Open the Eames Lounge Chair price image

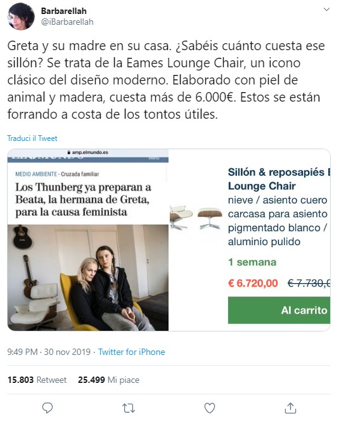pyautogui.click(x=250, y=240)
